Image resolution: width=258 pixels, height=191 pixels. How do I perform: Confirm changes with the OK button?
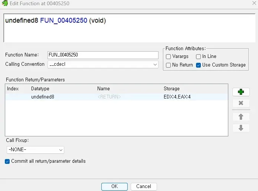(x=114, y=187)
